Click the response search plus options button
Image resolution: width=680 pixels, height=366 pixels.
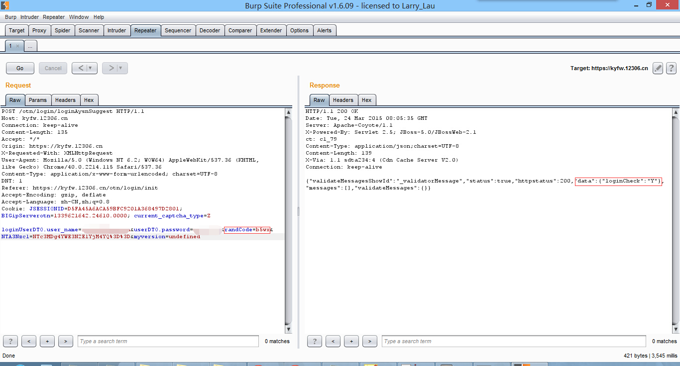pos(351,341)
